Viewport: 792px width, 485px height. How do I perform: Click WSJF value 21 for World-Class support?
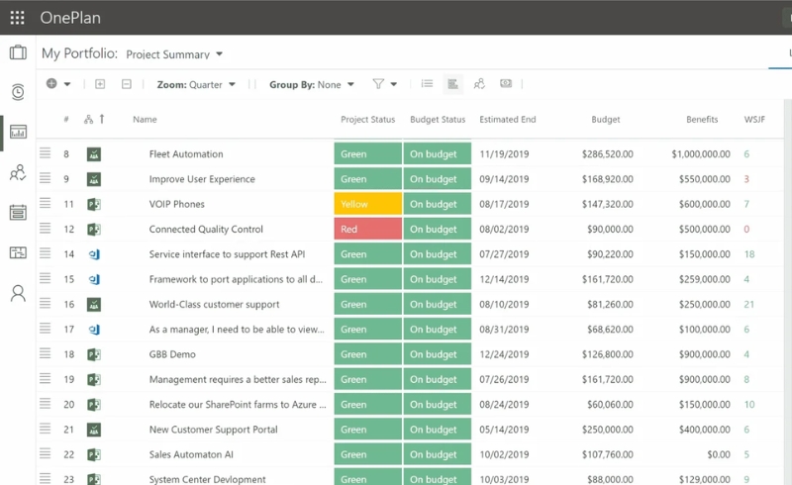pyautogui.click(x=749, y=304)
